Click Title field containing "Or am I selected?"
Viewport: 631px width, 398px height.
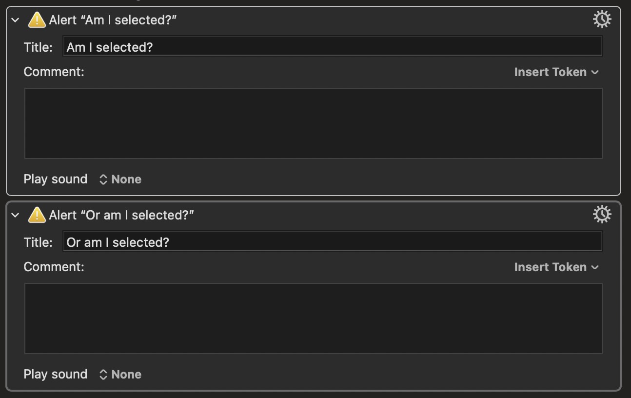333,242
